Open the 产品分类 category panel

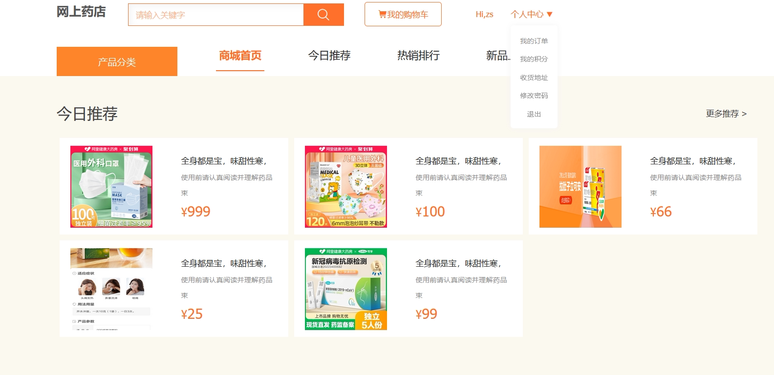(117, 61)
